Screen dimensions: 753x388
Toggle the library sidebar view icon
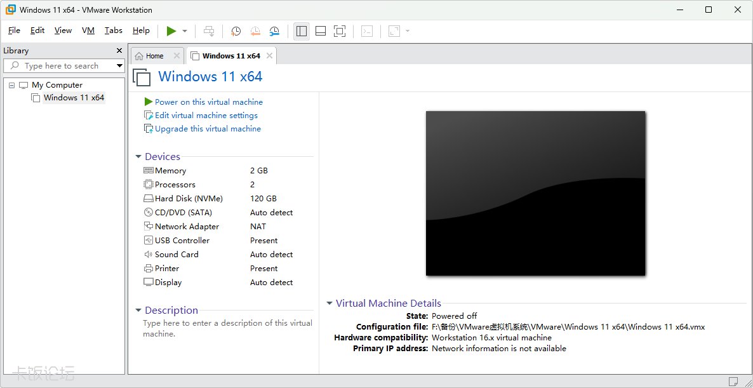302,31
